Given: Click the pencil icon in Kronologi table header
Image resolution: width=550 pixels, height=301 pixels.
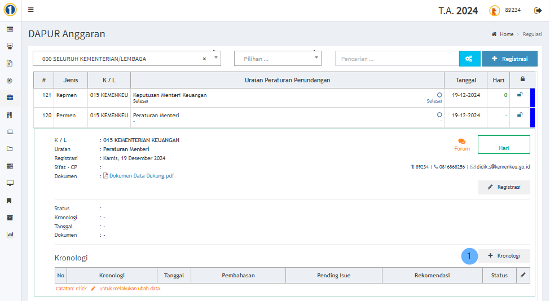Looking at the screenshot, I should point(523,275).
